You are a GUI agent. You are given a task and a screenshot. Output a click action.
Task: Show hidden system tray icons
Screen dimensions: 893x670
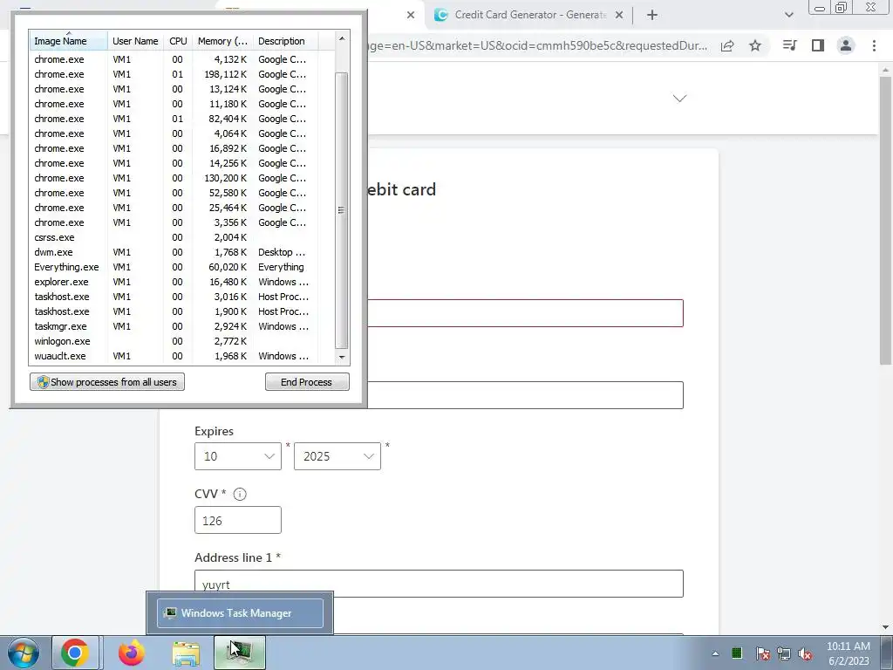pyautogui.click(x=715, y=653)
